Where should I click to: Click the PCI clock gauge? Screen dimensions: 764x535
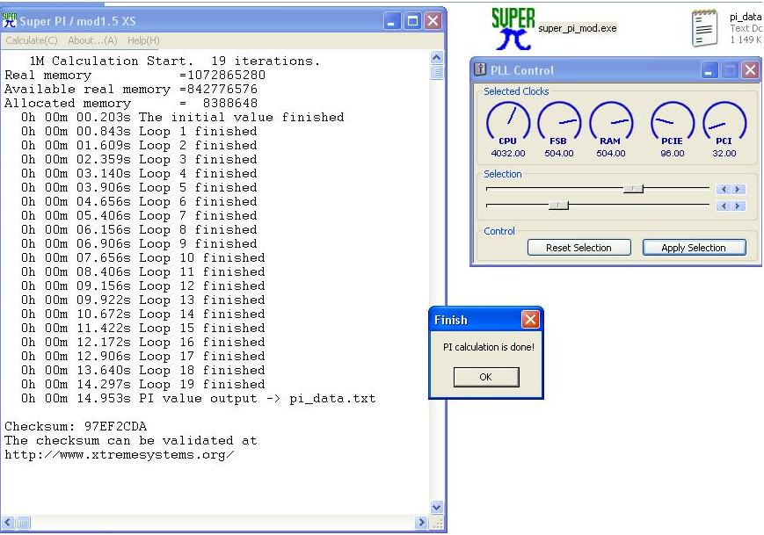724,123
